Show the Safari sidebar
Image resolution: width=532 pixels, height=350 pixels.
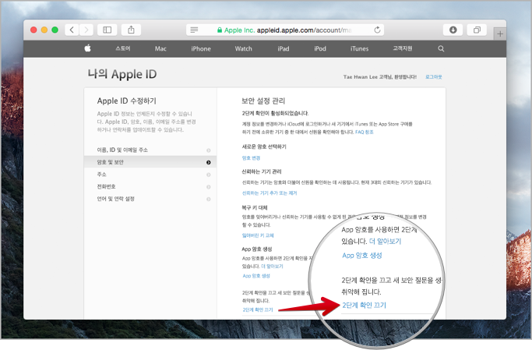[107, 30]
